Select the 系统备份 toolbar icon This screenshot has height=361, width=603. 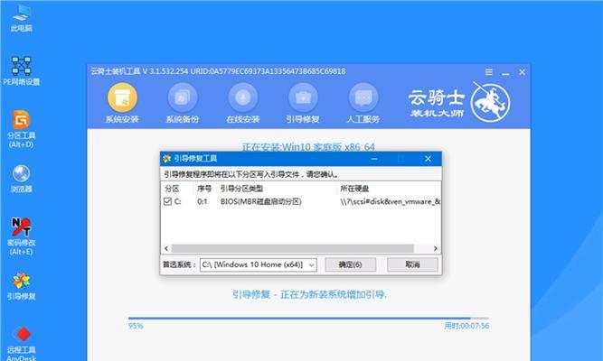pyautogui.click(x=183, y=103)
